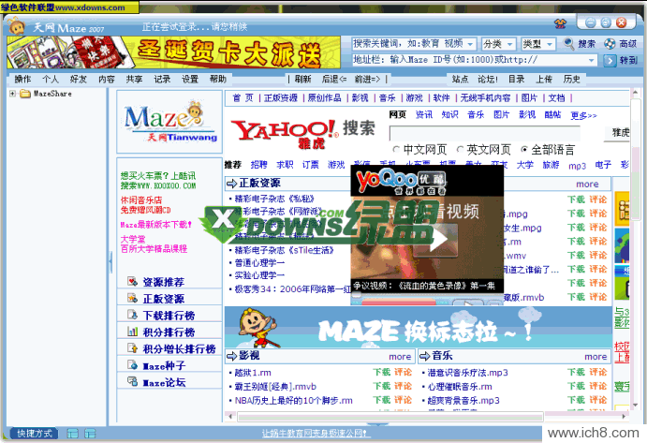The height and width of the screenshot is (443, 647).
Task: Open 设置 menu
Action: pos(190,79)
